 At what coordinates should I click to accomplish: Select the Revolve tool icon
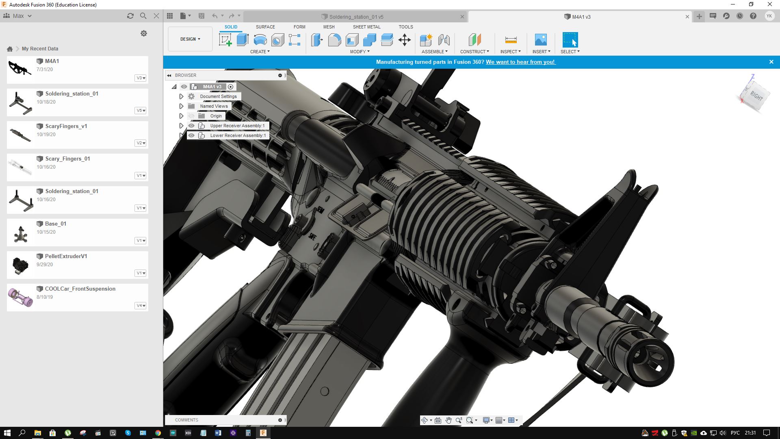coord(260,40)
